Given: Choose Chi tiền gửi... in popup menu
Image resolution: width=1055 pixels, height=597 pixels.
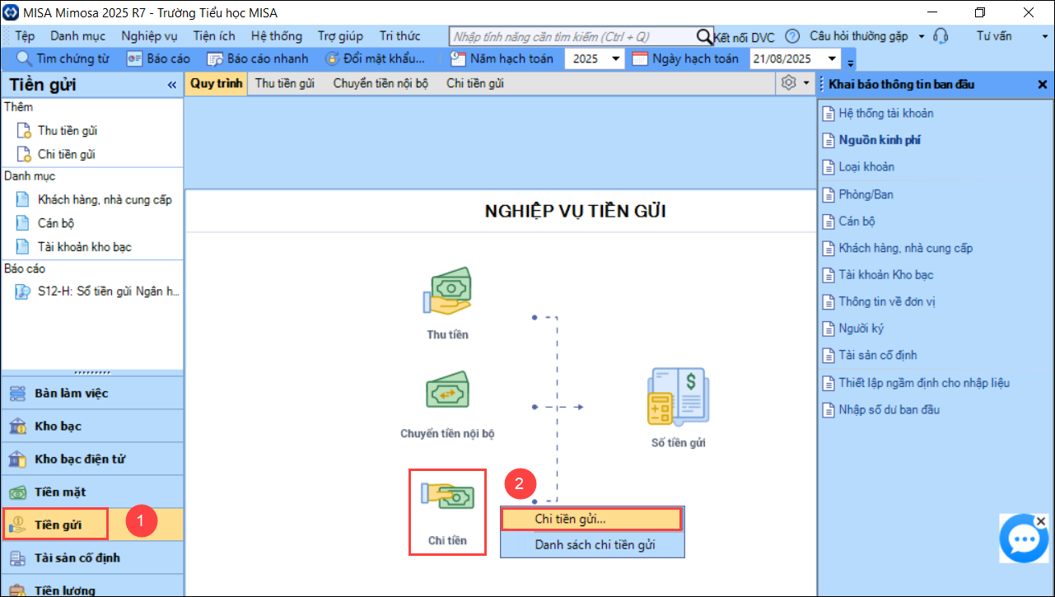Looking at the screenshot, I should coord(592,519).
